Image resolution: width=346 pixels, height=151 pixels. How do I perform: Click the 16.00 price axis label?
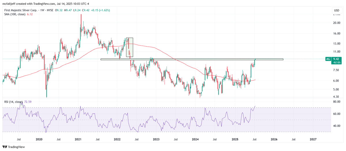coord(337,33)
